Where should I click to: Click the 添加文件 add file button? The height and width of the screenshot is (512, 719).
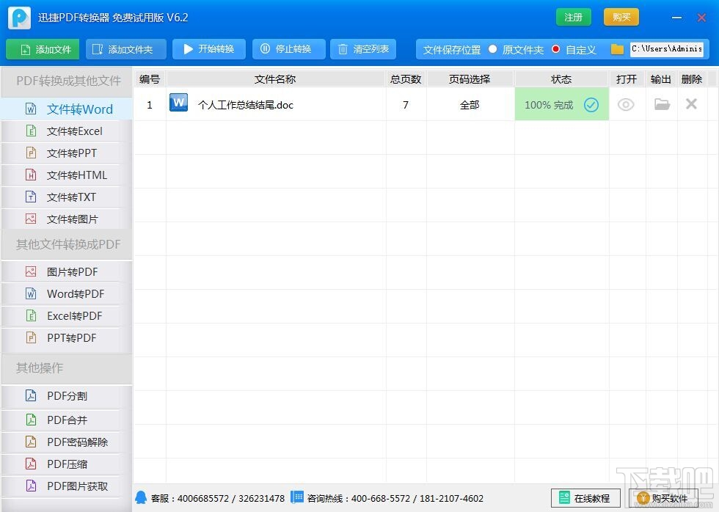[x=43, y=49]
